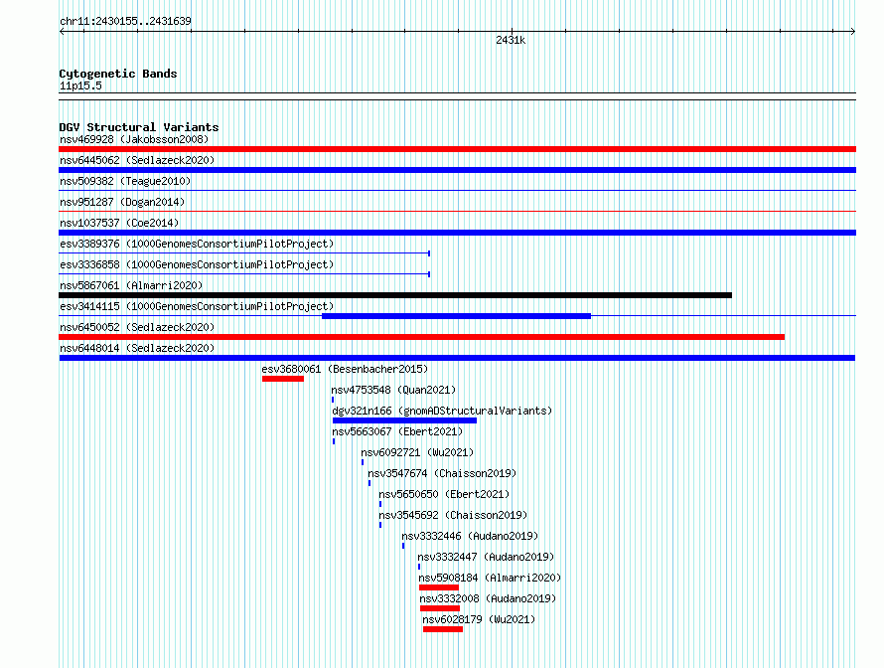Click the 2431k ruler tick label
Image resolution: width=884 pixels, height=668 pixels.
click(511, 40)
